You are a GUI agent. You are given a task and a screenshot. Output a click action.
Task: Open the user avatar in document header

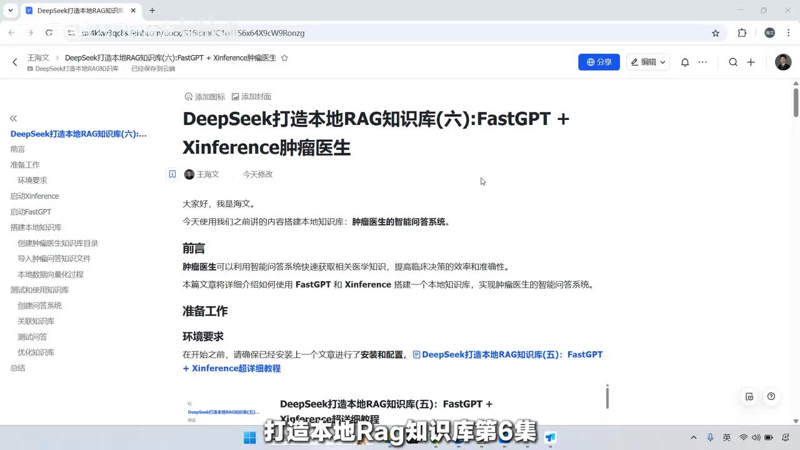(783, 62)
